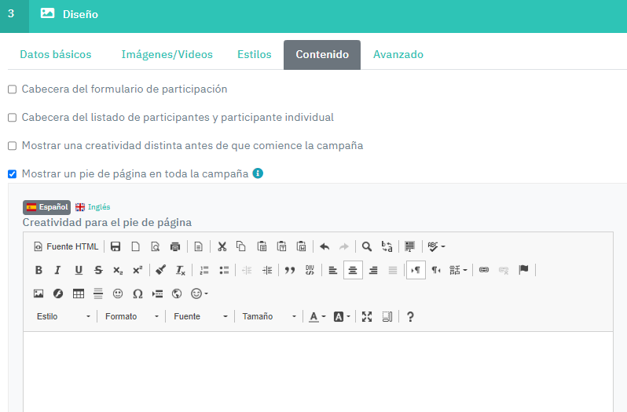This screenshot has width=627, height=412.
Task: Insert a table into the footer
Action: pyautogui.click(x=79, y=294)
